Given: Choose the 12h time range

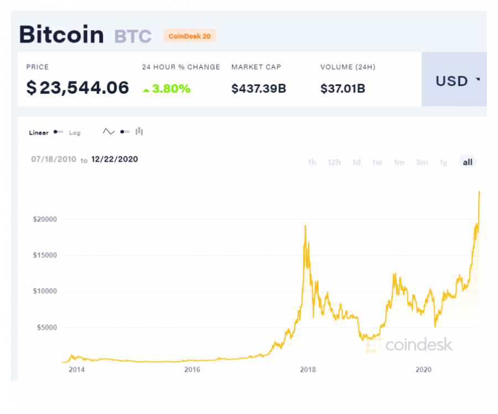Looking at the screenshot, I should [334, 162].
